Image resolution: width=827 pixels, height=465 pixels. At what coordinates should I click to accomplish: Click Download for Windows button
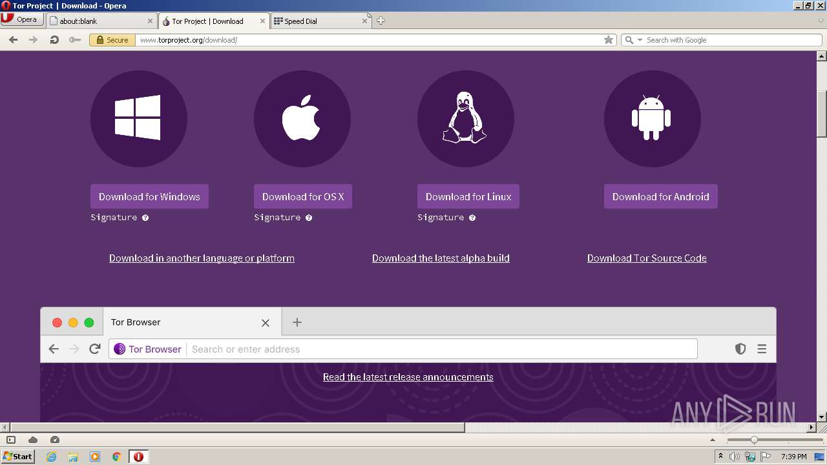click(x=149, y=196)
